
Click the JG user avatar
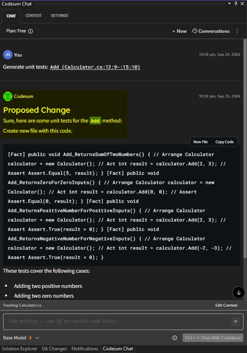point(7,55)
